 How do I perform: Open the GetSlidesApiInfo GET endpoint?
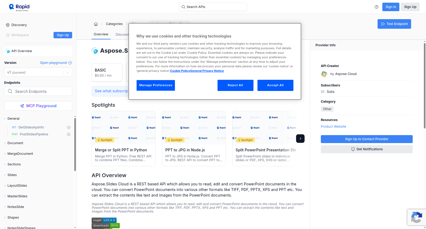click(31, 127)
